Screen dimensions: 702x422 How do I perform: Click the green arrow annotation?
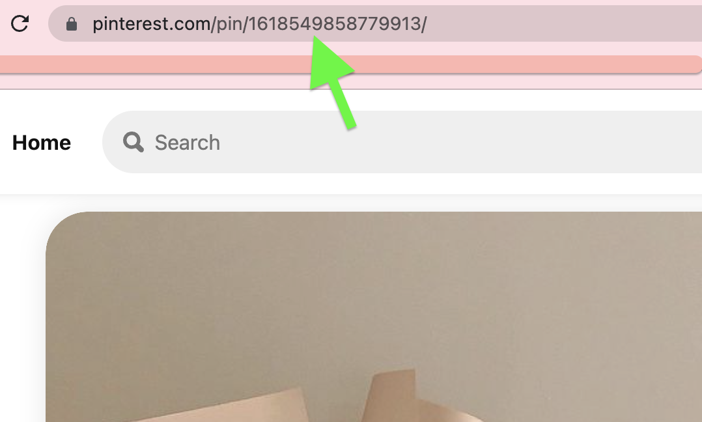(333, 81)
